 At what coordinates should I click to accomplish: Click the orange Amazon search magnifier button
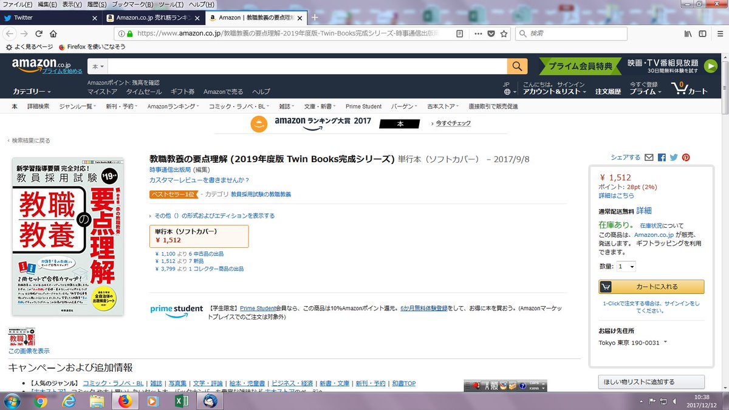(518, 66)
